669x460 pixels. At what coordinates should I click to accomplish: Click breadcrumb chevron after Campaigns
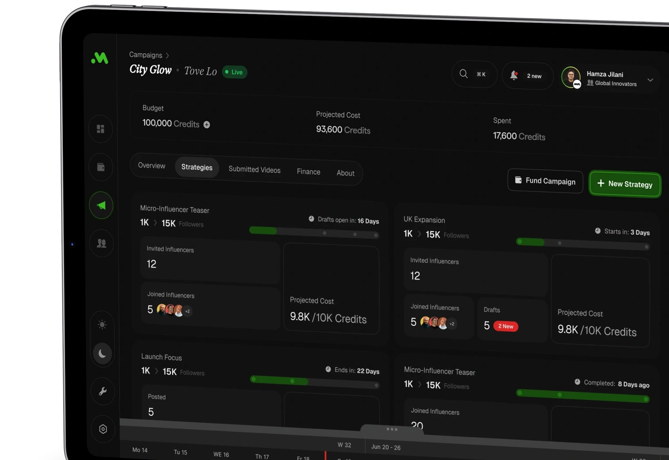[x=167, y=56]
